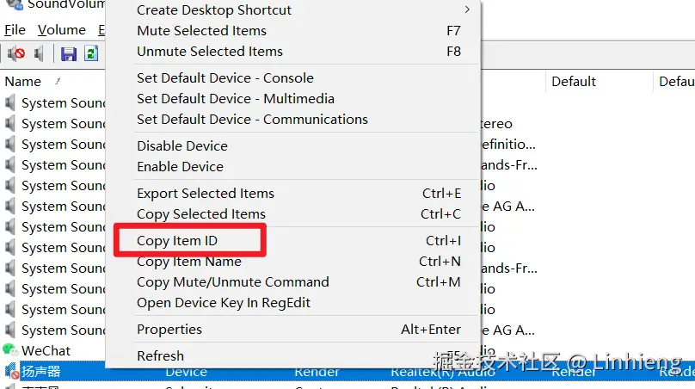This screenshot has width=695, height=389.
Task: Click the Unmute speaker toolbar icon
Action: click(x=39, y=54)
